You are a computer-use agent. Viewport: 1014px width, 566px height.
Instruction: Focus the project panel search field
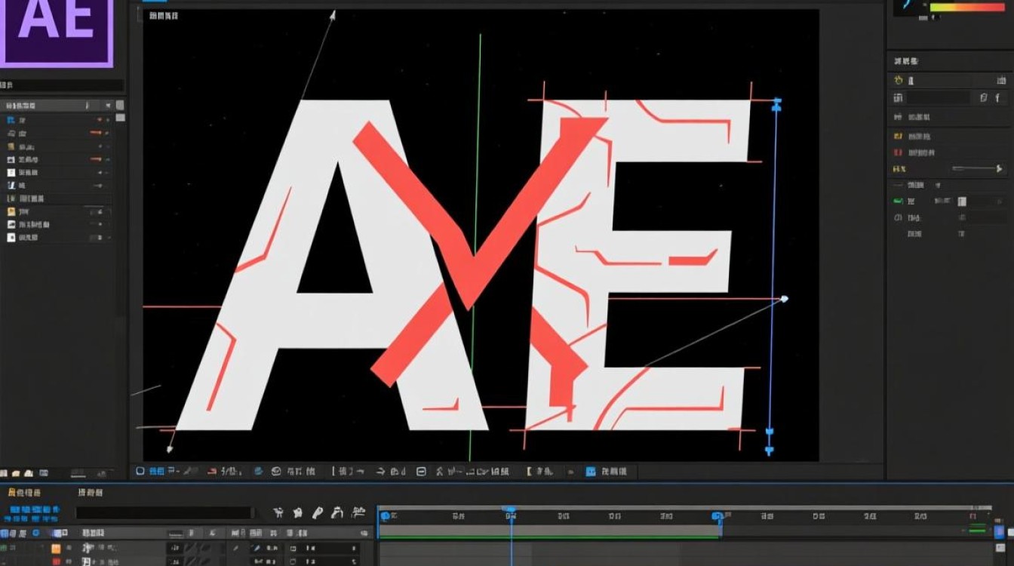62,86
